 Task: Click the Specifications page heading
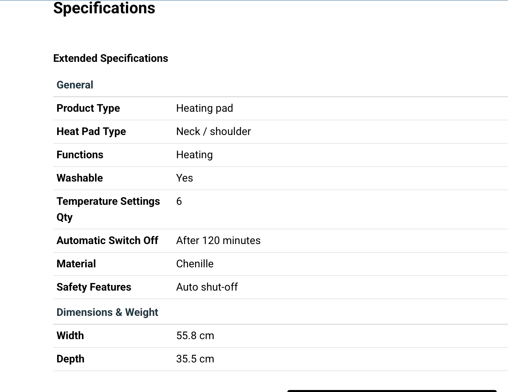pos(104,8)
